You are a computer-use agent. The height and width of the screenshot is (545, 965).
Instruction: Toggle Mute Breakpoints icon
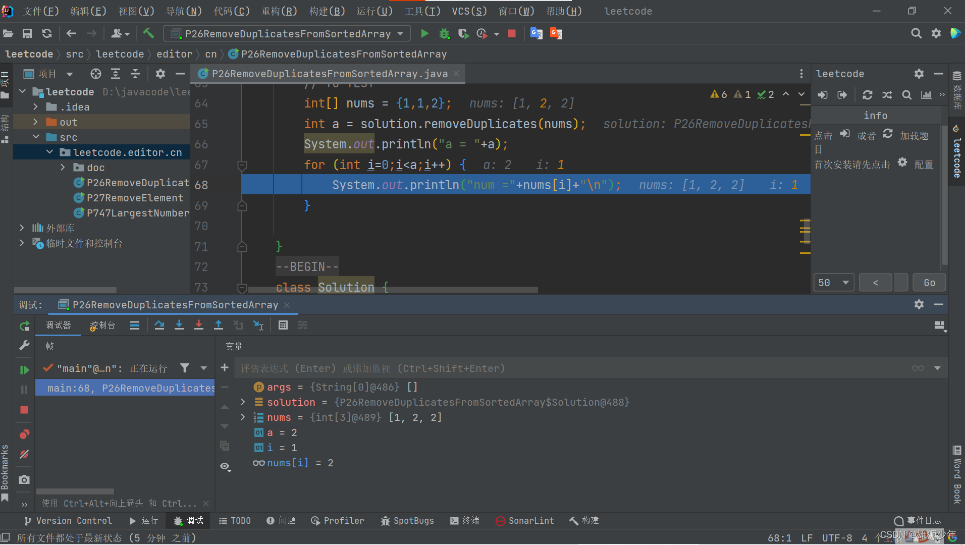(24, 455)
